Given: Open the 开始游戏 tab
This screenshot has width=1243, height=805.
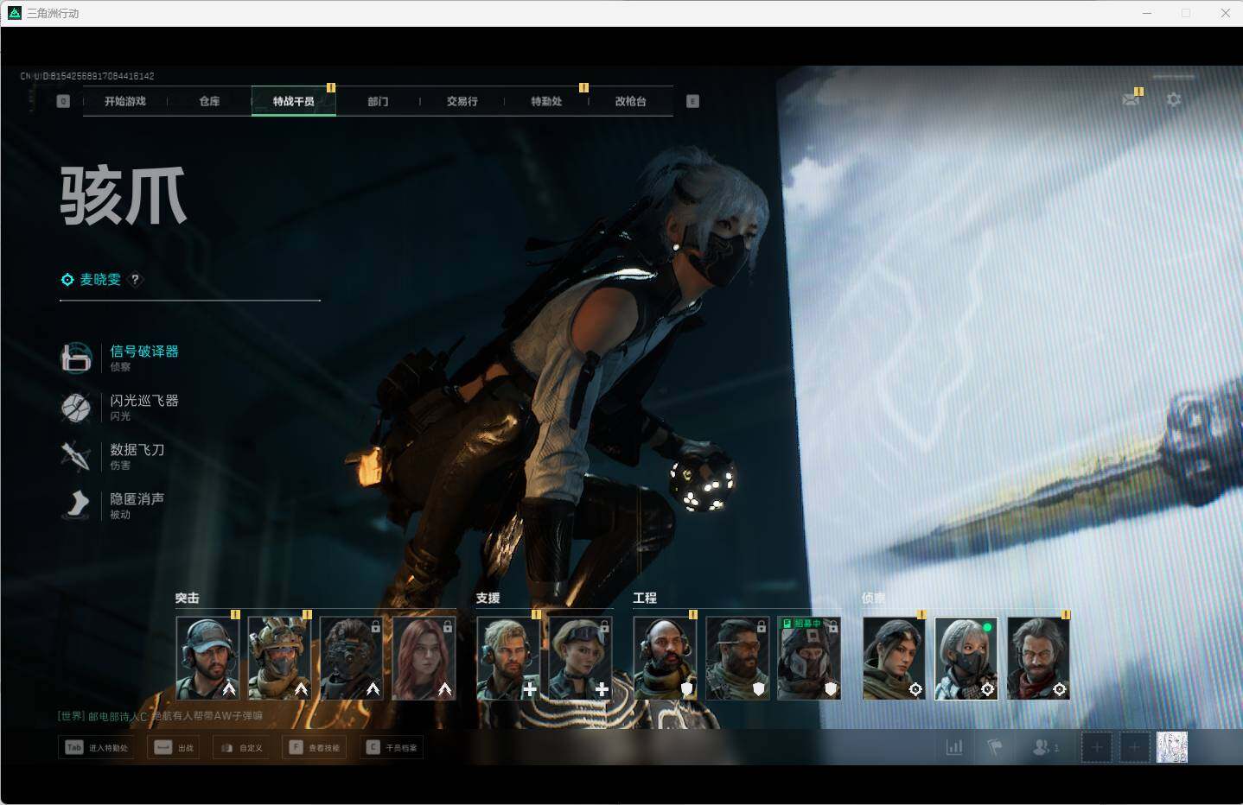Looking at the screenshot, I should click(125, 101).
